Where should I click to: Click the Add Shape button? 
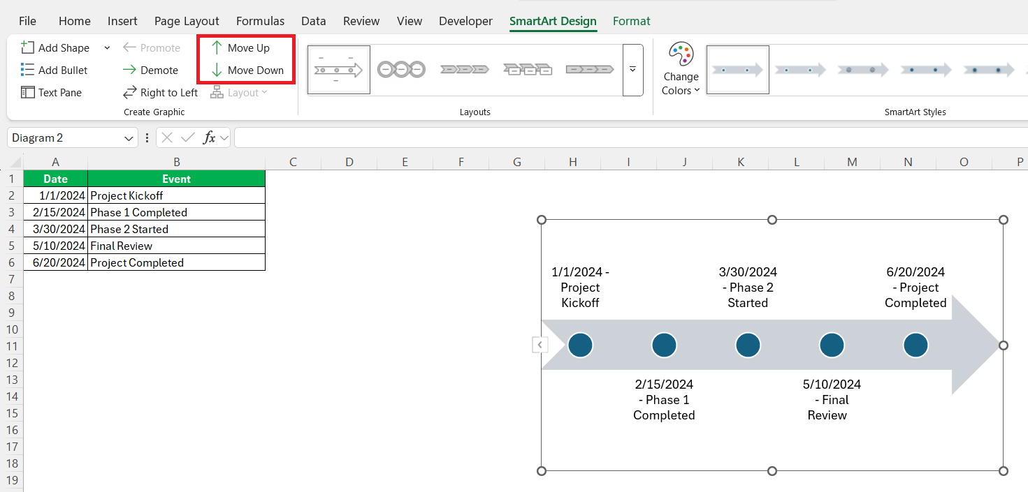tap(55, 47)
